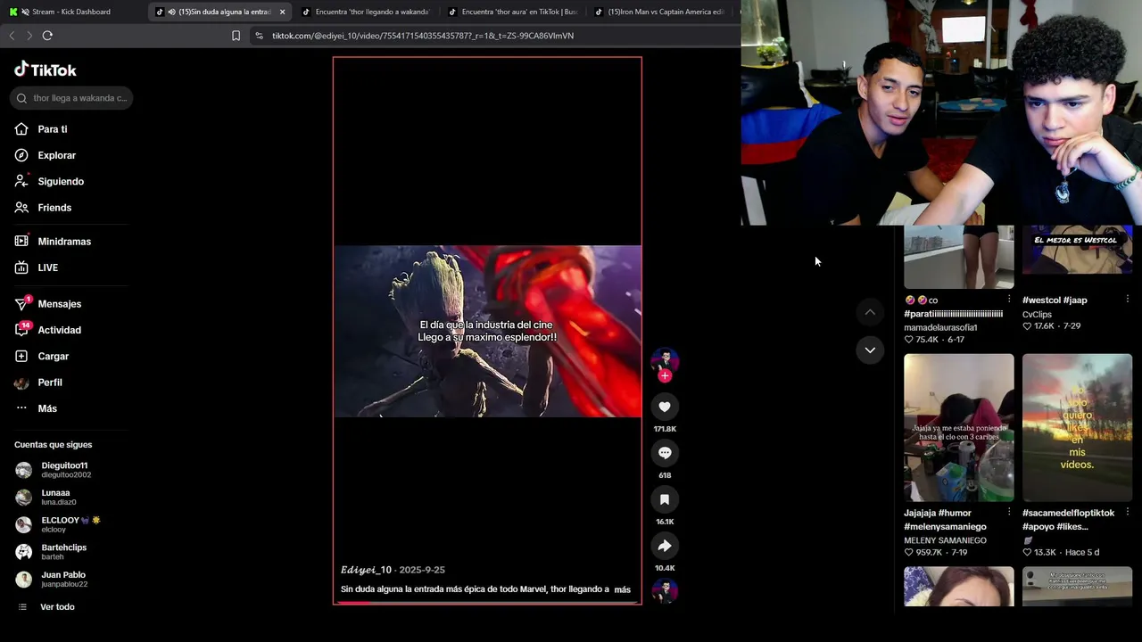
Task: Reload the current page
Action: [x=47, y=36]
